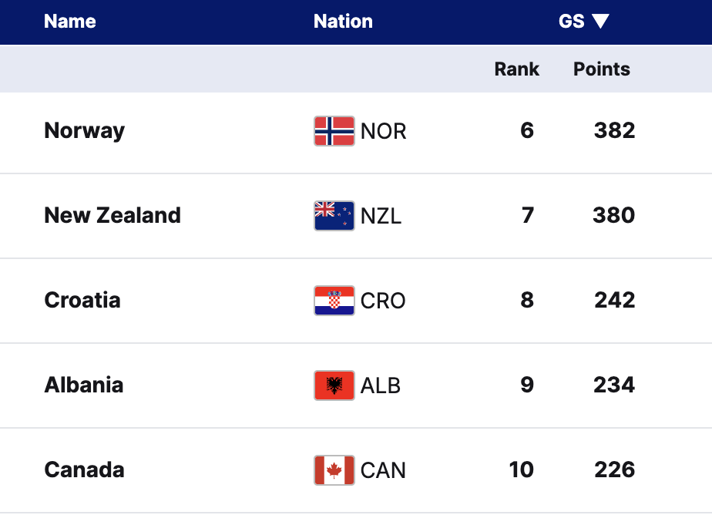712x515 pixels.
Task: Select the Points sub-header
Action: [602, 69]
